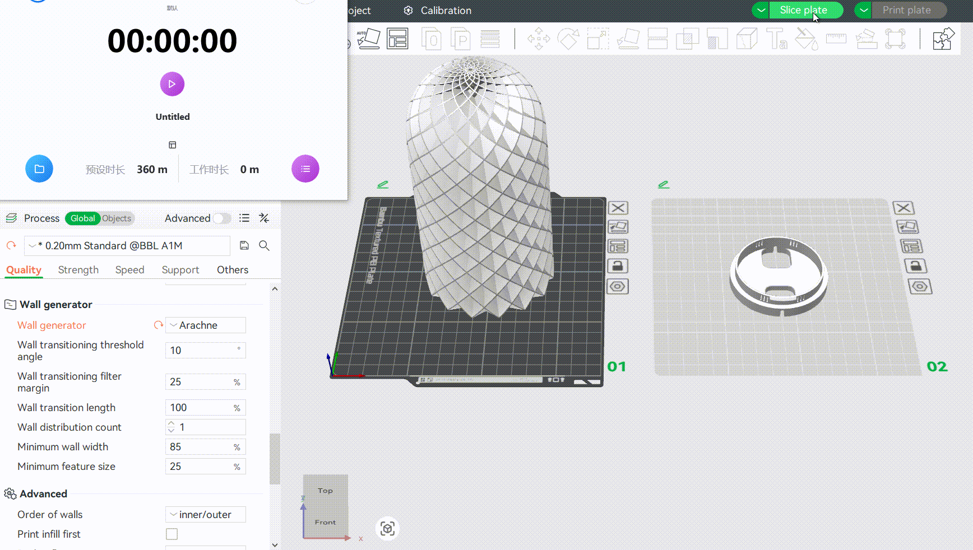Enable Print infill first checkbox
This screenshot has width=973, height=550.
coord(172,534)
